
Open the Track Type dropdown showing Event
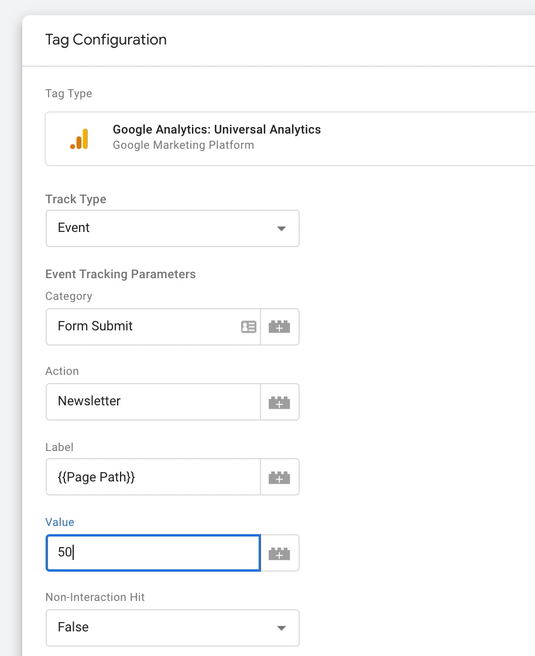click(x=173, y=228)
